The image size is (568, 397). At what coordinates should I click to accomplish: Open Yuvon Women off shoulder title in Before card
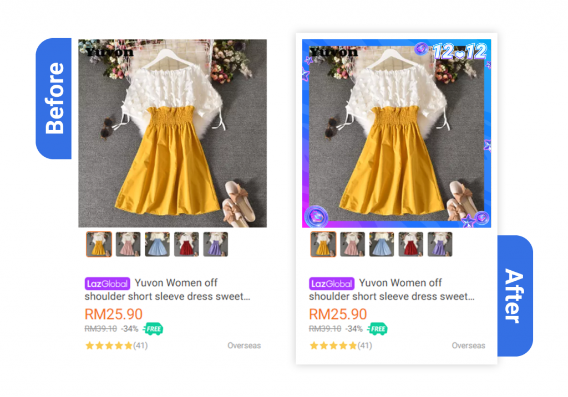coord(167,290)
